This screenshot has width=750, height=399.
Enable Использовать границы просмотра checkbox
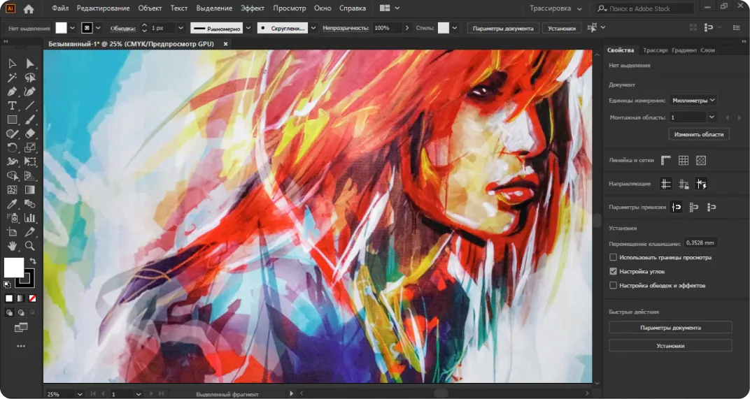tap(613, 258)
